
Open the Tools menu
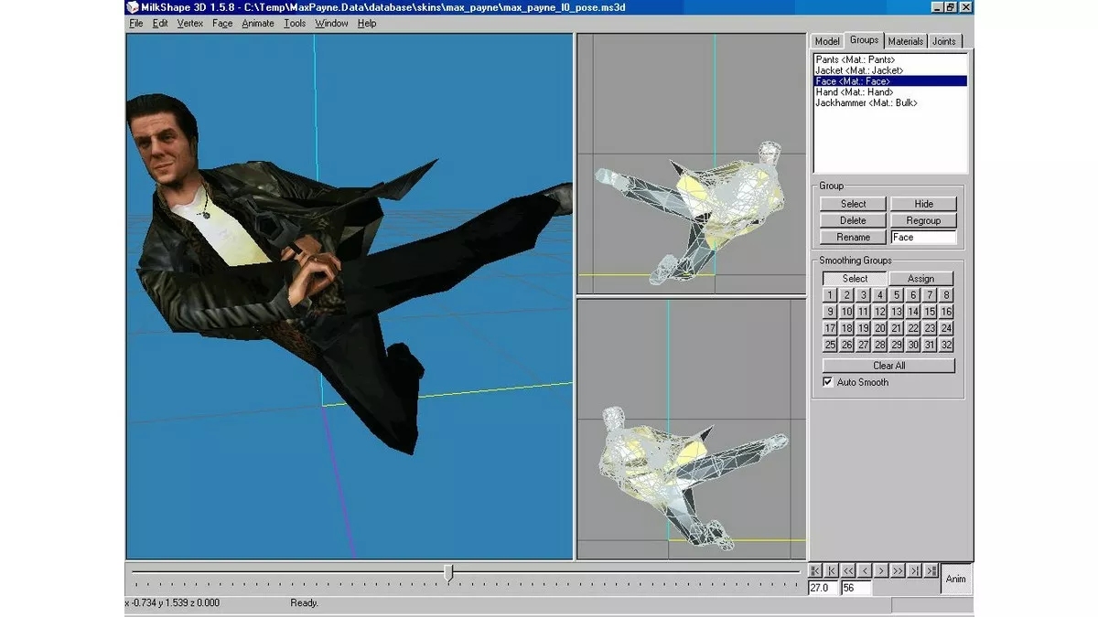[x=295, y=23]
